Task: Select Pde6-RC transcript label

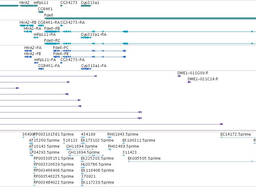Action: coord(52,41)
